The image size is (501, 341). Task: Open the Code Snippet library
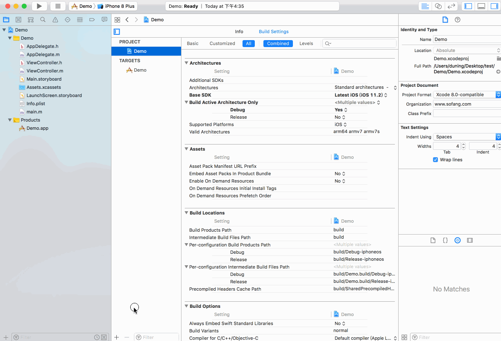445,240
